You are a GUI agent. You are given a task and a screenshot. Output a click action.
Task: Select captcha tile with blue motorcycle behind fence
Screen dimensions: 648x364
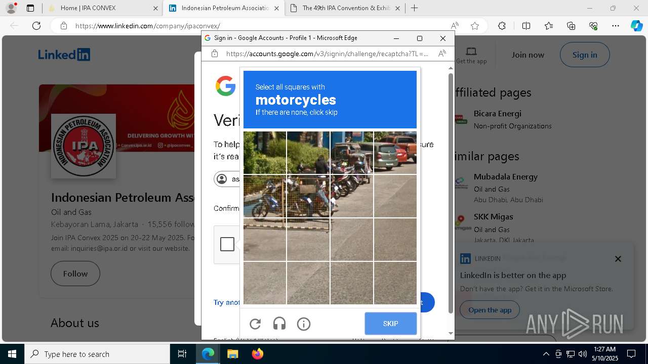pyautogui.click(x=265, y=196)
